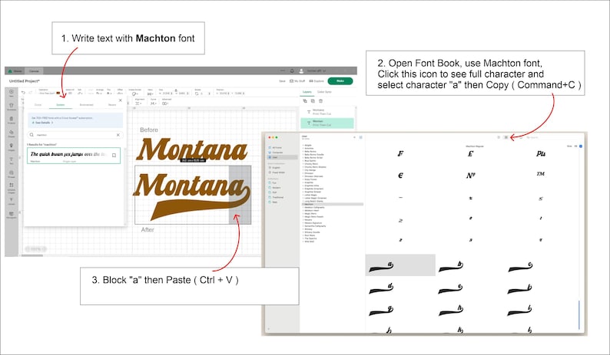Bookmark the Machton font result checkbox
Viewport: 610px width, 355px height.
coord(114,156)
